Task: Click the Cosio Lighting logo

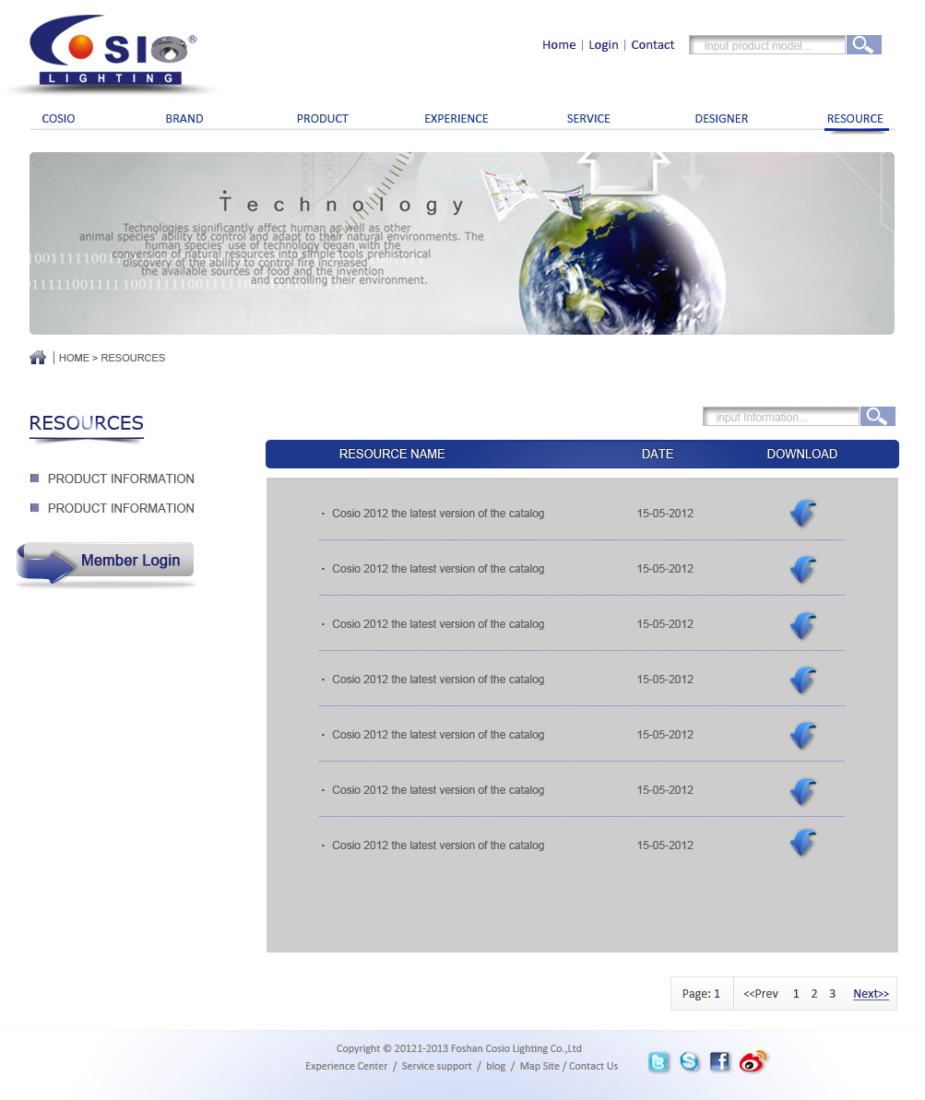Action: point(113,53)
